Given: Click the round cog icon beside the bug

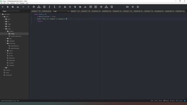Looking at the screenshot, I should click(x=70, y=7).
